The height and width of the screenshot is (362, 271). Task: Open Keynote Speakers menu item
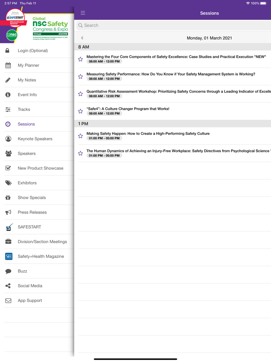coord(35,139)
